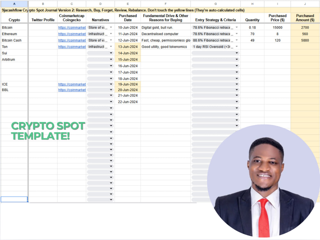This screenshot has height=240, width=320.
Task: Select purchased price cell 15000
Action: (x=277, y=27)
